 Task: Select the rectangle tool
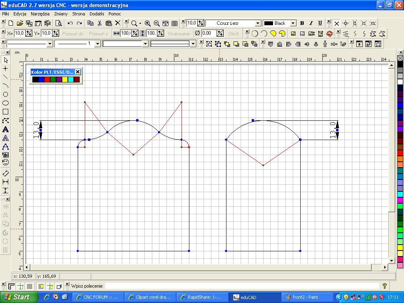pyautogui.click(x=6, y=112)
